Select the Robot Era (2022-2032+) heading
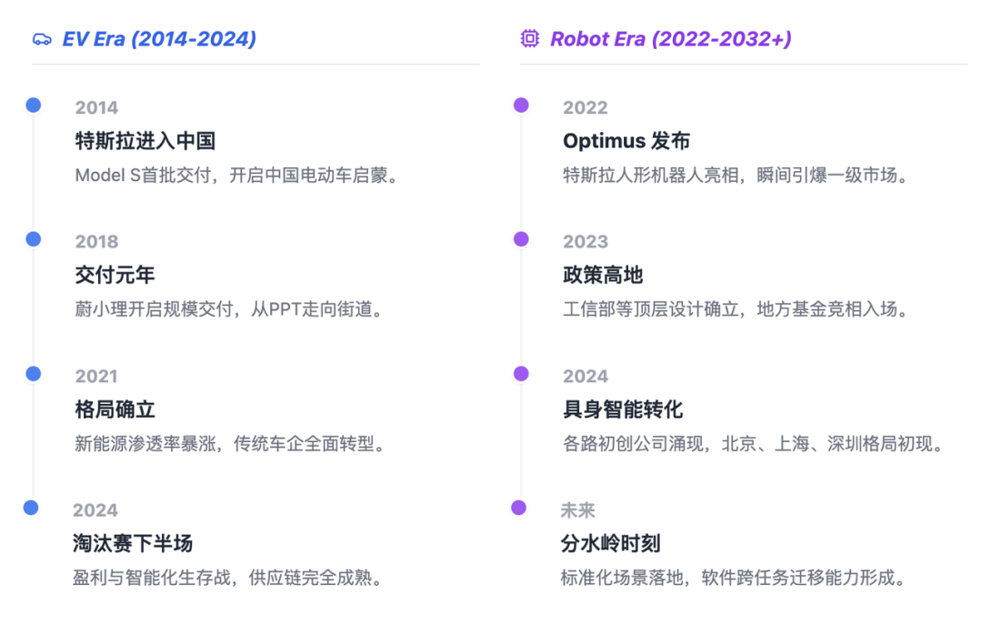Viewport: 982px width, 624px height. point(670,39)
